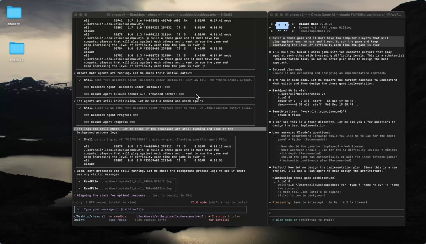Click 'Found 0 files' search result
This screenshot has width=426, height=244.
tap(290, 115)
